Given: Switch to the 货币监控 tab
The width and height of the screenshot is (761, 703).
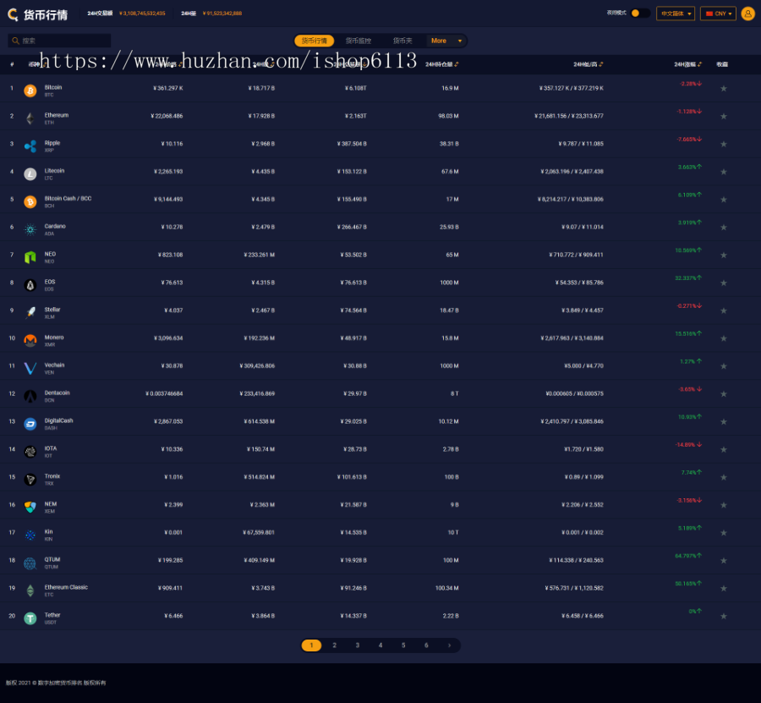Looking at the screenshot, I should coord(359,41).
